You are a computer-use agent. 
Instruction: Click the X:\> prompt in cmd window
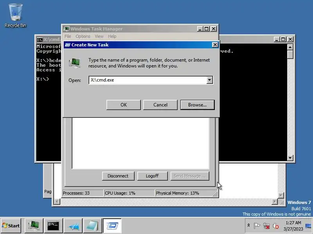[x=43, y=79]
